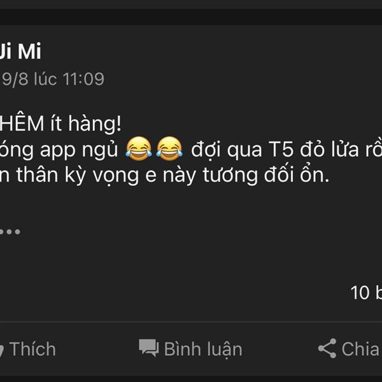Click the Thích label to like
The image size is (382, 382).
pos(32,349)
